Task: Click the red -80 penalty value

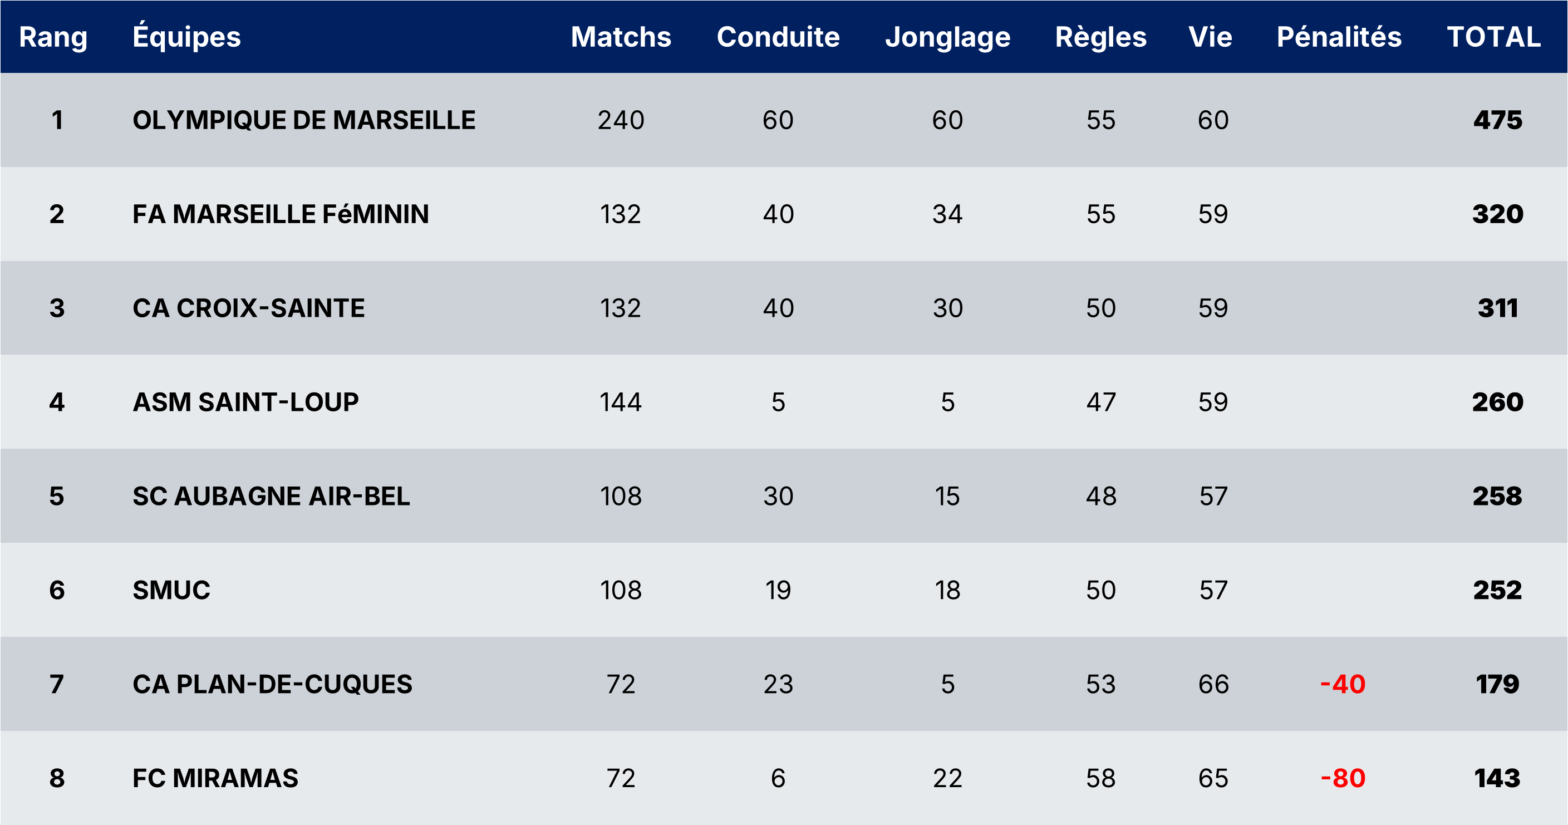Action: (x=1342, y=778)
